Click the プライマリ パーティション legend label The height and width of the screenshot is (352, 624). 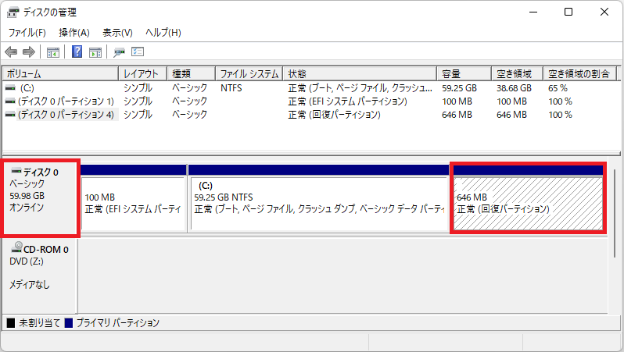tap(118, 322)
